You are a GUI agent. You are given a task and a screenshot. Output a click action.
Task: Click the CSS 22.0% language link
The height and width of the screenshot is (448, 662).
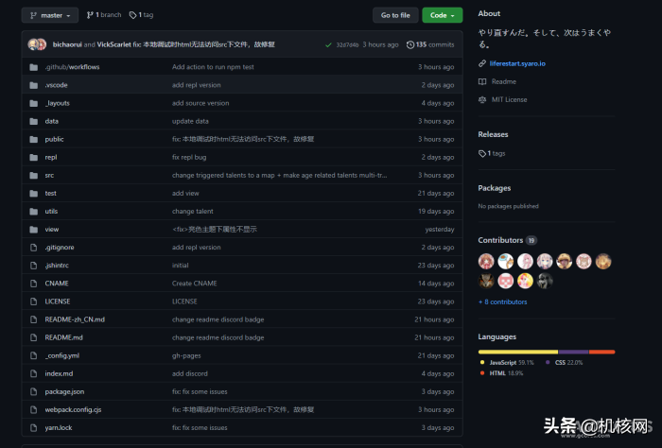tap(564, 362)
